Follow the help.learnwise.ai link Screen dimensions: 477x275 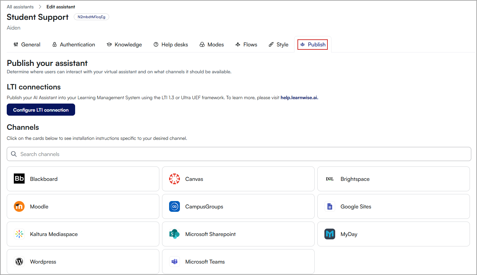coord(299,98)
